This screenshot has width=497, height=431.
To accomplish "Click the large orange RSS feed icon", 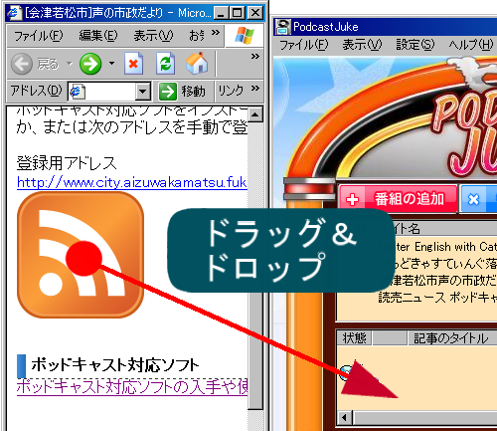I will click(x=81, y=255).
